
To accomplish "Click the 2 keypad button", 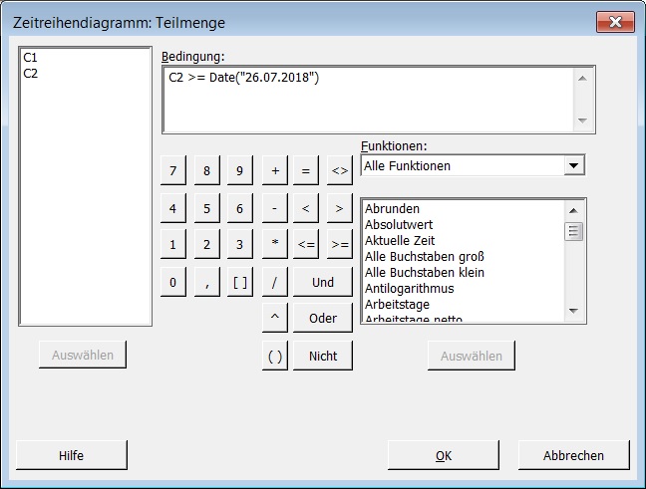I will pyautogui.click(x=206, y=245).
